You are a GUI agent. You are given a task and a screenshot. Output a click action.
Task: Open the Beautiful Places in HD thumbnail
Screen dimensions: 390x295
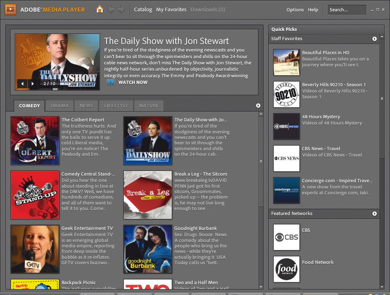coord(286,62)
